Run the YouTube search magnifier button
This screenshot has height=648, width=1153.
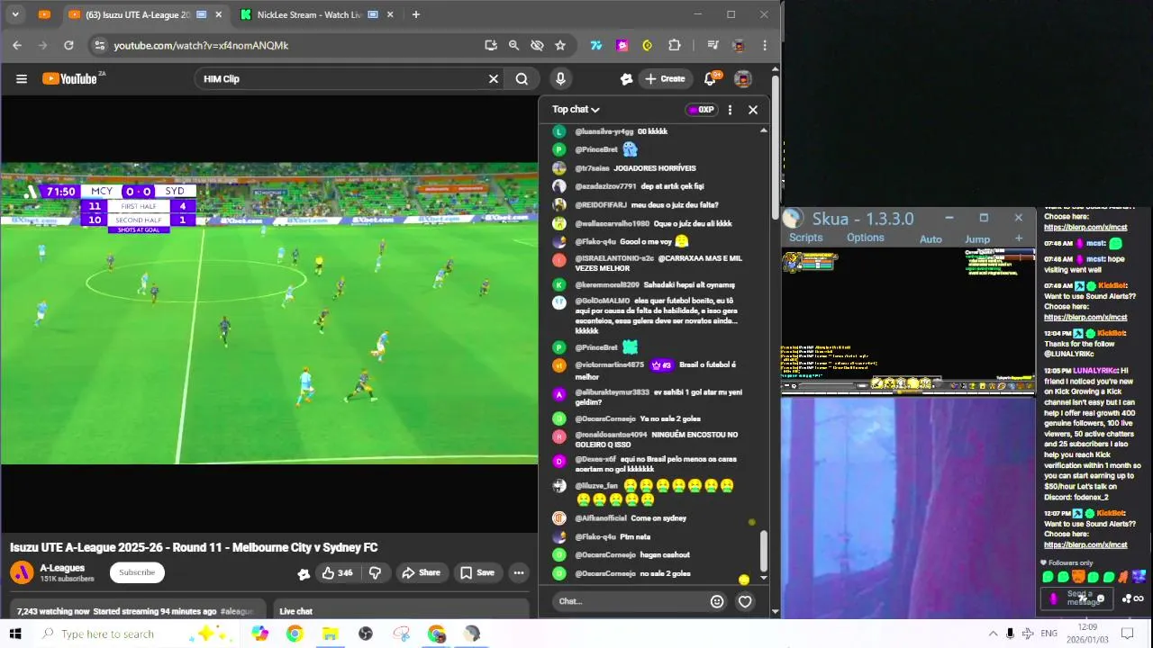[522, 79]
